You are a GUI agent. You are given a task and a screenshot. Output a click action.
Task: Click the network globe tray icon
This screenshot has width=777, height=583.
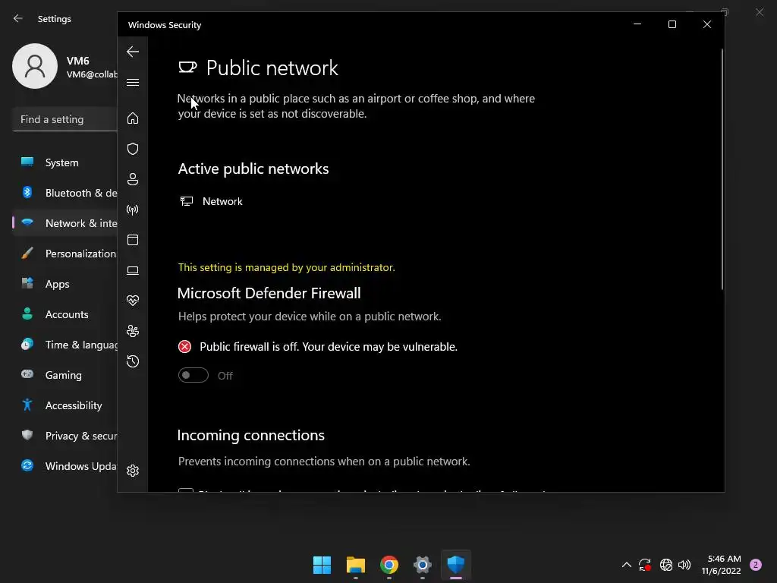[x=666, y=565]
